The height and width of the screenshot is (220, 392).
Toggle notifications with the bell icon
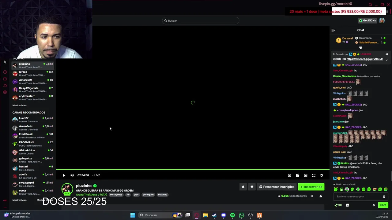pyautogui.click(x=243, y=187)
